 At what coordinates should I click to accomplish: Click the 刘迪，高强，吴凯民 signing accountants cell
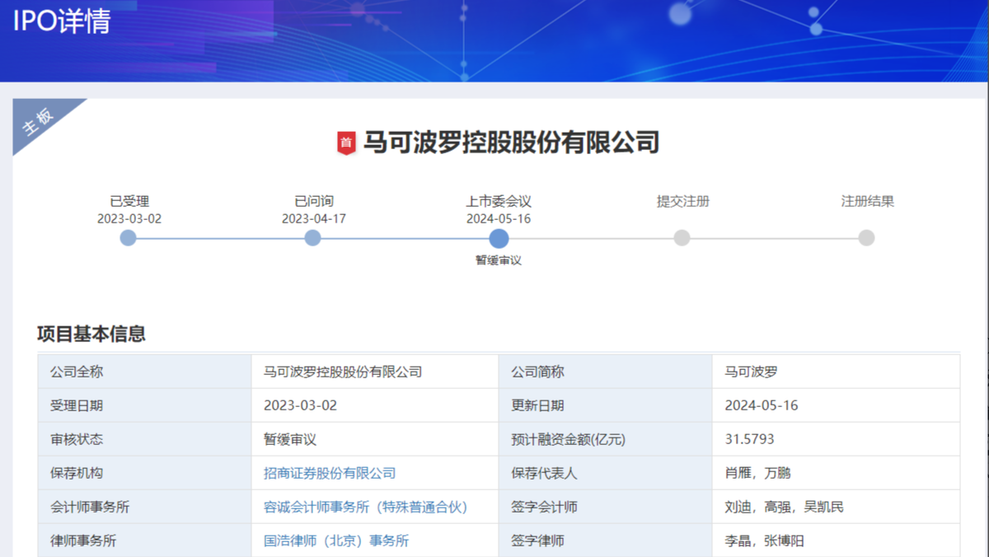784,507
